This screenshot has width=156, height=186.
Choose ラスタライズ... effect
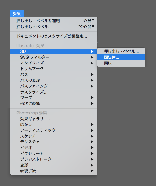(x=54, y=92)
